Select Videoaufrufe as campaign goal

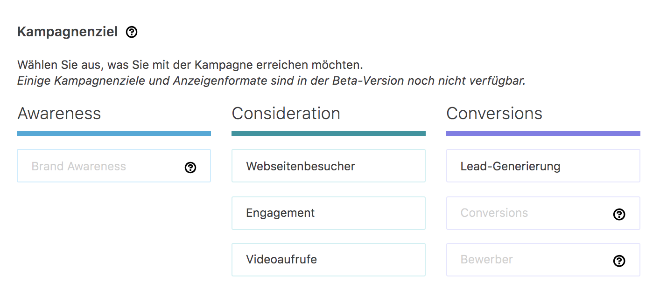(x=329, y=260)
